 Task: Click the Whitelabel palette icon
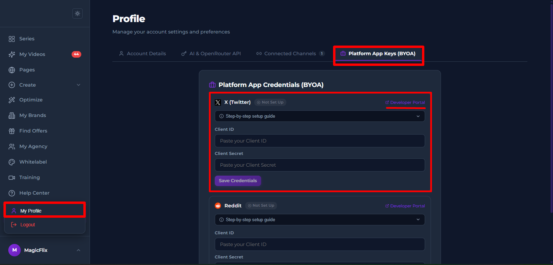point(12,162)
